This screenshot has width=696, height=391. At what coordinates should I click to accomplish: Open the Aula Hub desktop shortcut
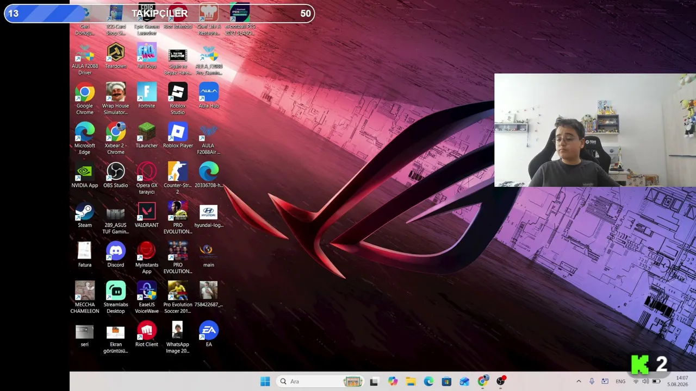tap(209, 96)
